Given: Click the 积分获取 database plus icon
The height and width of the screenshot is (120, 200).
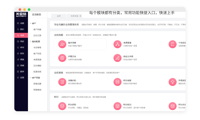Looking at the screenshot, I should (x=62, y=106).
